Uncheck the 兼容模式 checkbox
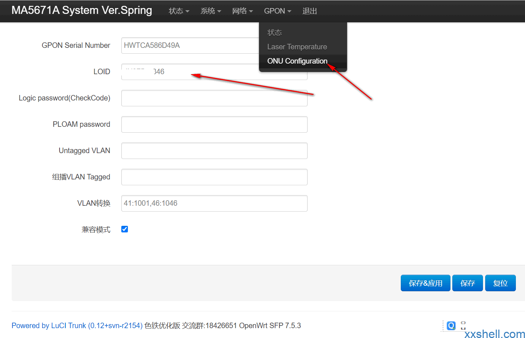Image resolution: width=525 pixels, height=338 pixels. tap(125, 229)
